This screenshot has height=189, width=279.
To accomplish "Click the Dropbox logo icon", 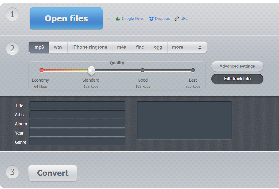I will click(151, 19).
